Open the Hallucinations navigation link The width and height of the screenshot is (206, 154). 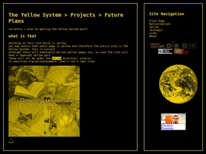point(160,24)
